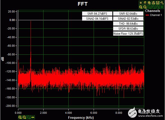Click the 20.00 y-axis tick label

tap(12, 11)
